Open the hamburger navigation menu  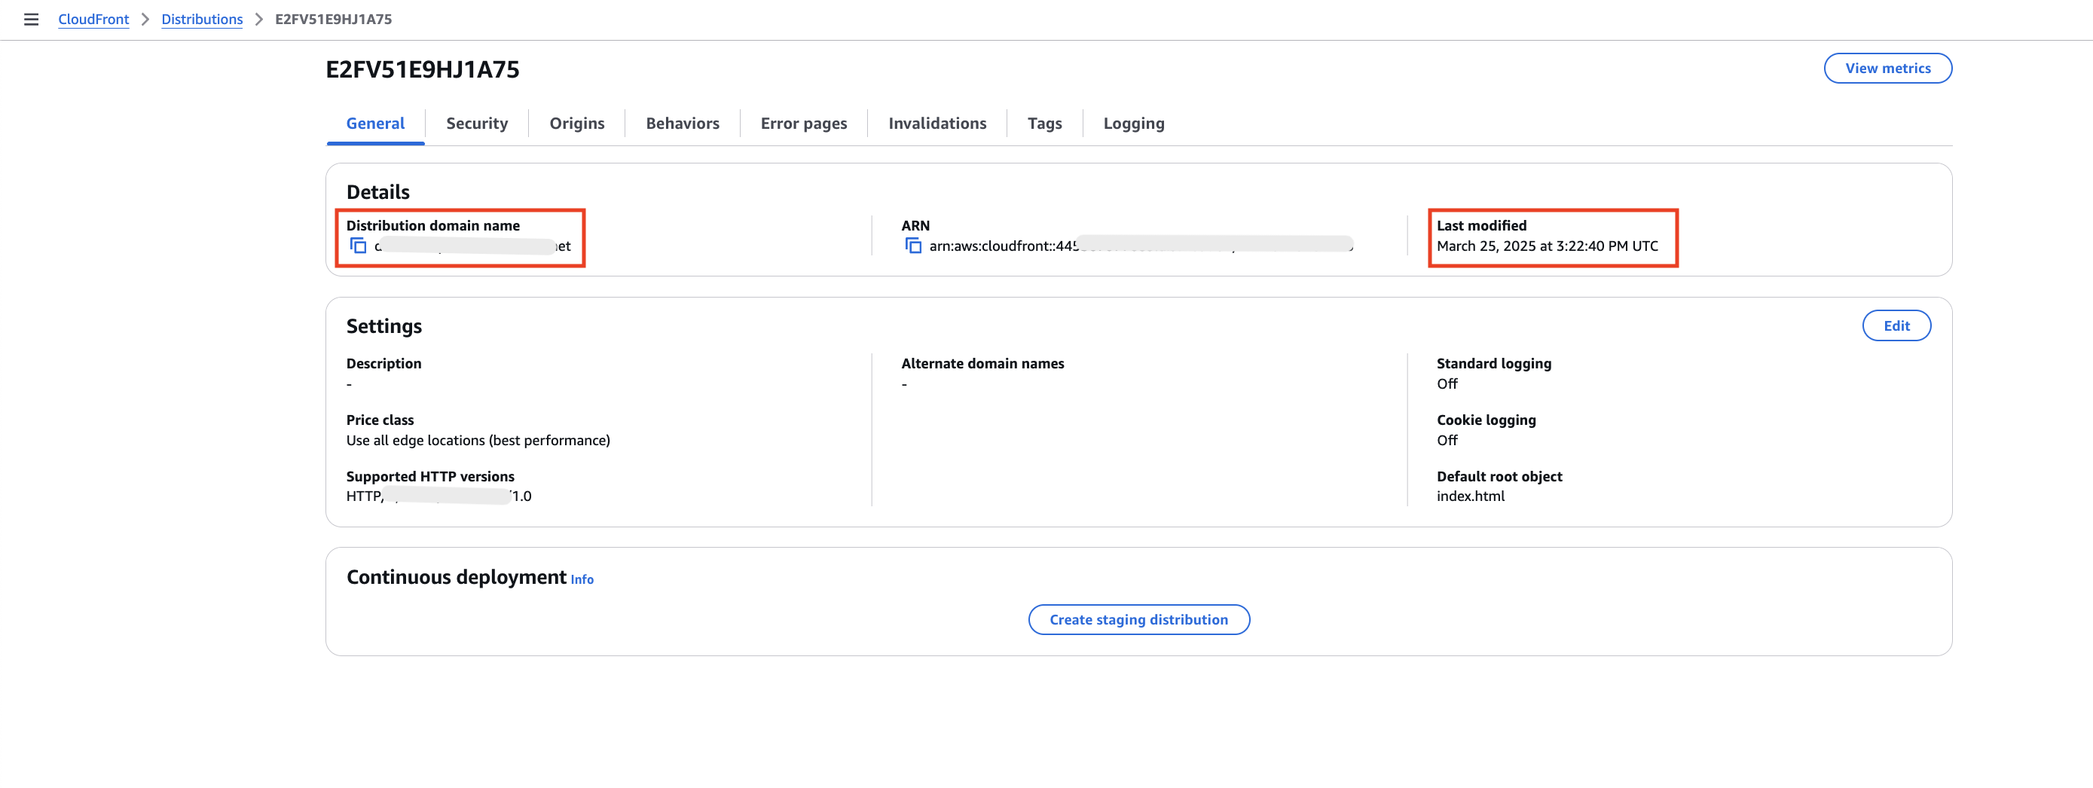point(31,20)
